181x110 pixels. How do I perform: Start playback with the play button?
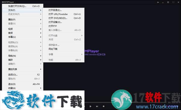(91, 106)
